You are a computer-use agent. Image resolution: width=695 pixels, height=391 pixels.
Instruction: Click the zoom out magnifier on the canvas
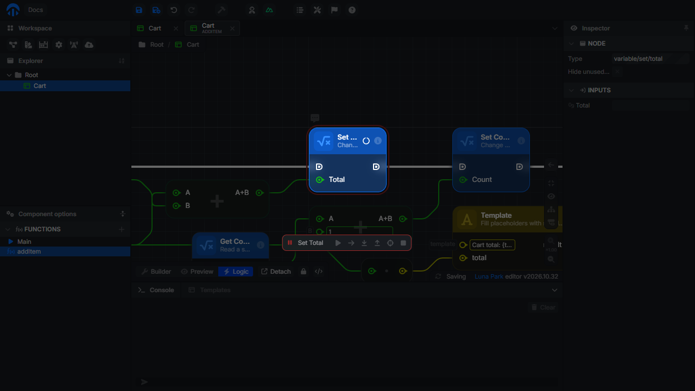tap(551, 259)
